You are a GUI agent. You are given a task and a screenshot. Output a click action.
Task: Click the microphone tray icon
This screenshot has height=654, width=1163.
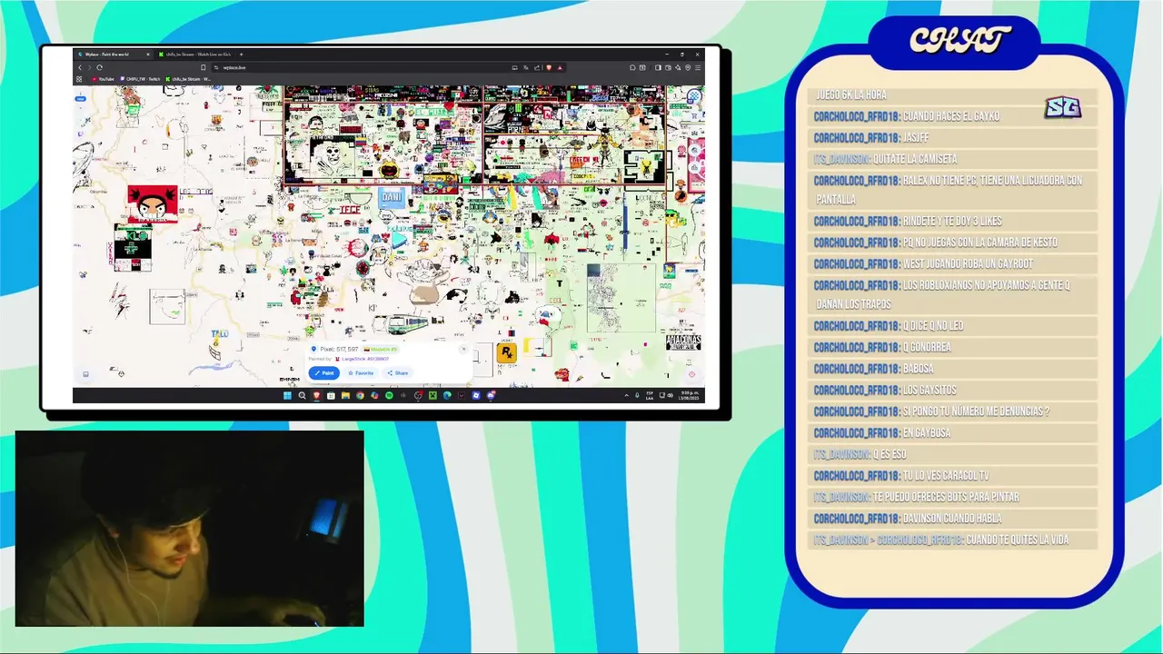637,395
